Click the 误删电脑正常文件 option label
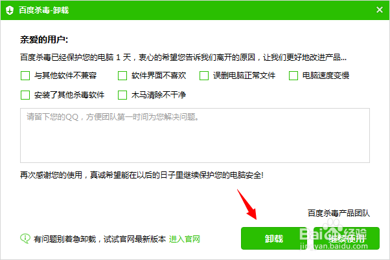 [x=244, y=76]
